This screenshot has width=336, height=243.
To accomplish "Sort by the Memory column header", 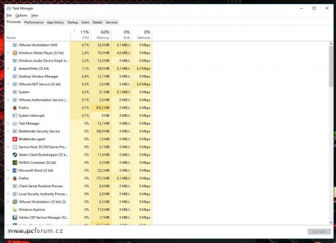I will tap(101, 35).
